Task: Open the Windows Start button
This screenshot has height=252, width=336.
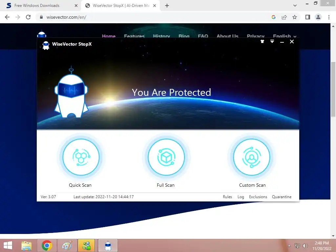Action: [x=8, y=245]
